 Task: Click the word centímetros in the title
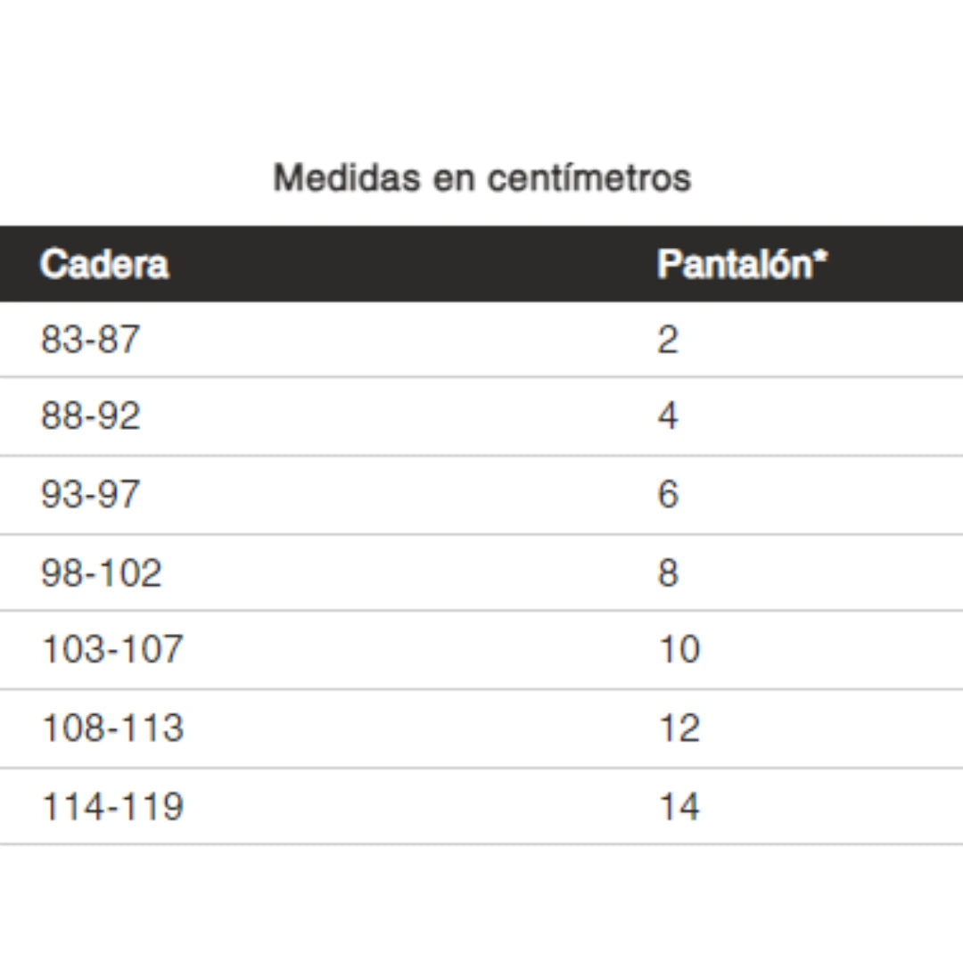(588, 177)
